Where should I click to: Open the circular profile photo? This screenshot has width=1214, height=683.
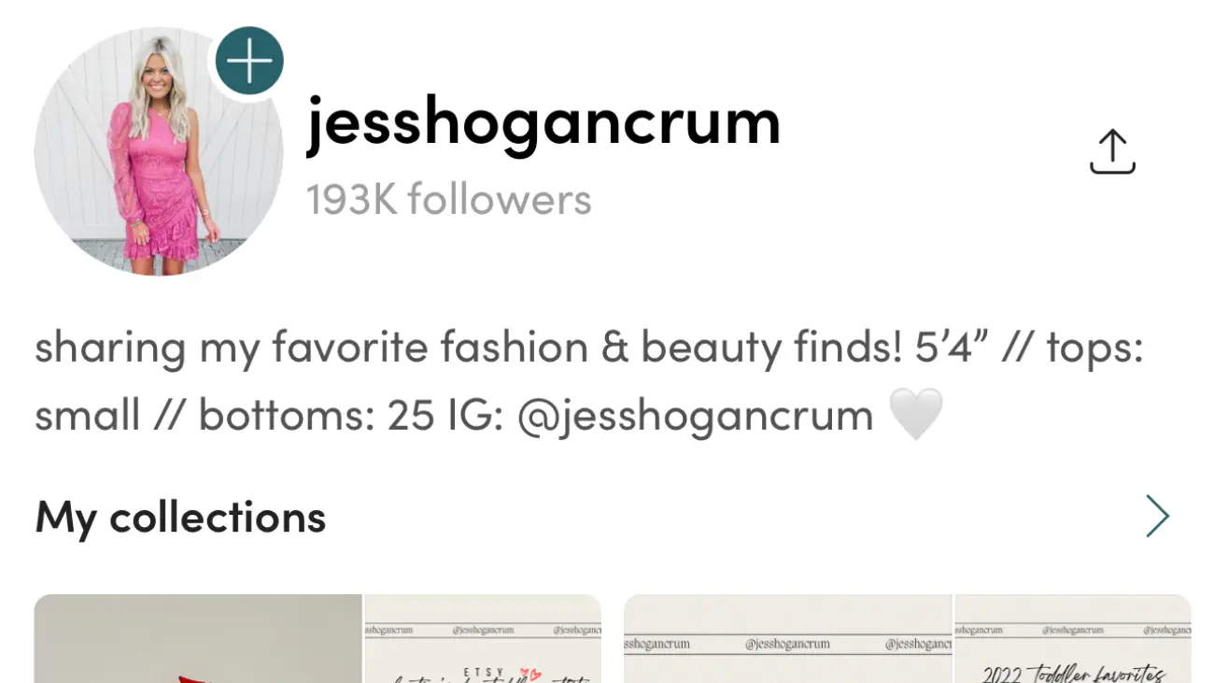pos(159,151)
